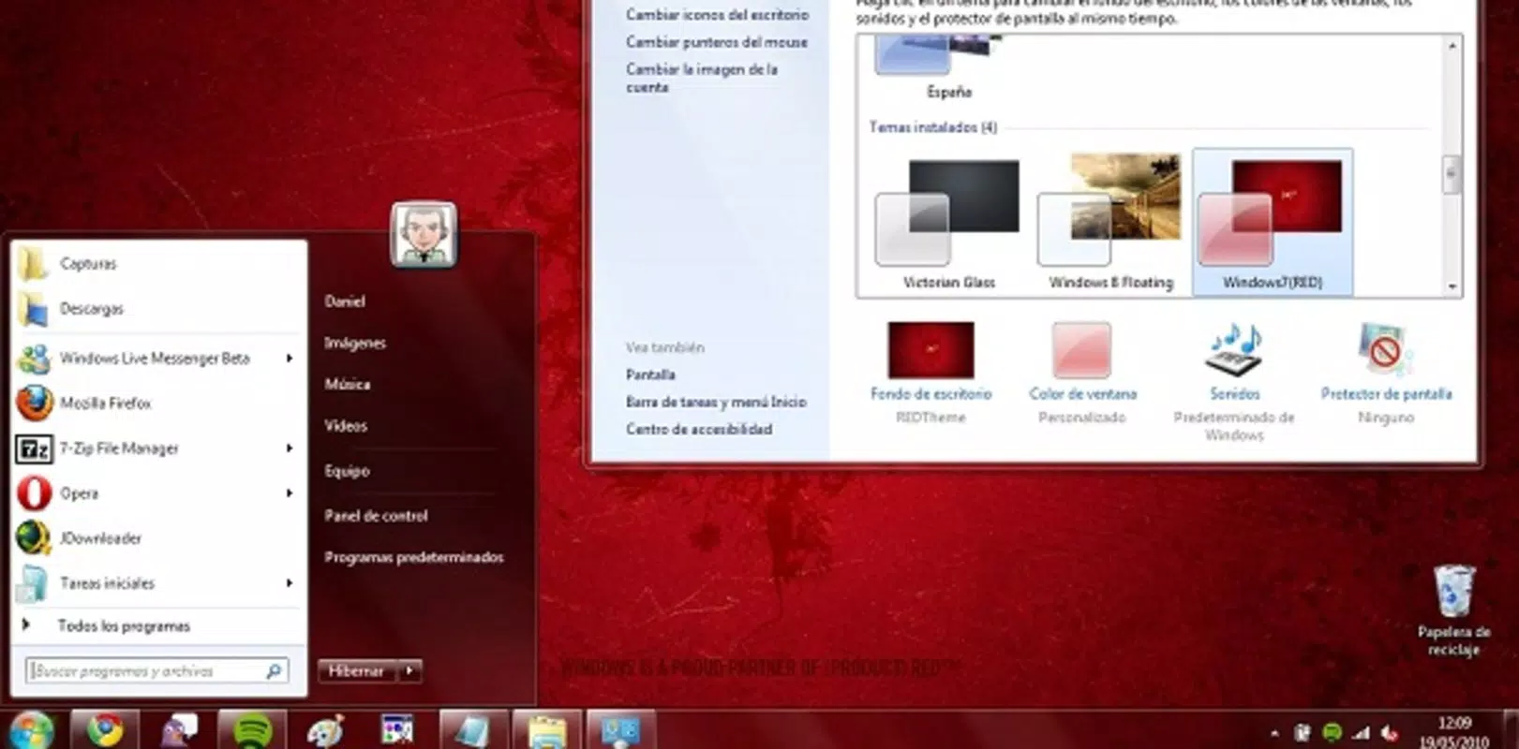1519x749 pixels.
Task: Click the Buscar programas y archivos field
Action: pos(156,670)
